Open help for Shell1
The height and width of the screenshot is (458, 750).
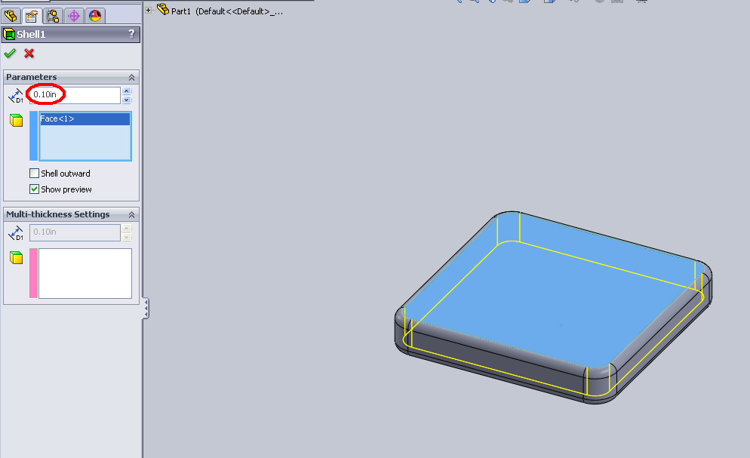(x=131, y=33)
